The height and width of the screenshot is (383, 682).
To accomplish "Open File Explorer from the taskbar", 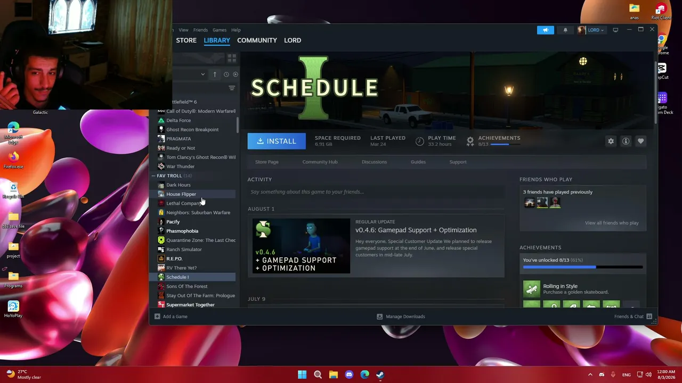I will click(334, 374).
